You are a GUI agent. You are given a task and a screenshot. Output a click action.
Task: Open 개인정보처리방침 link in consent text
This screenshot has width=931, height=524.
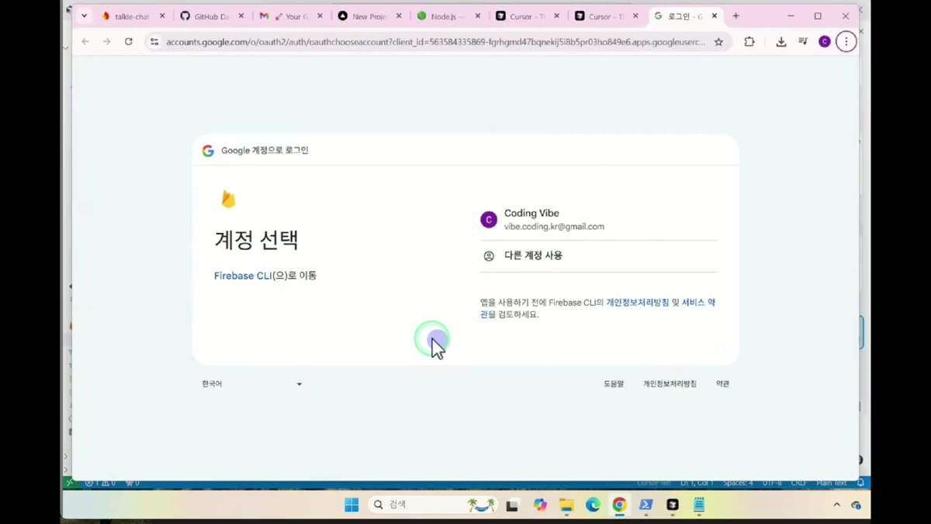click(x=637, y=303)
